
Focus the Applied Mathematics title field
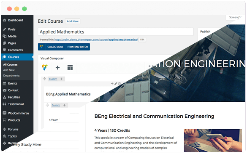click(x=116, y=32)
